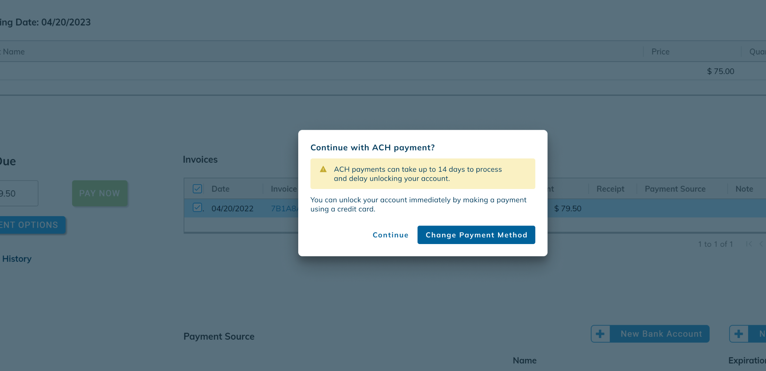Click the Price column header
Screen dimensions: 766x371
660,52
